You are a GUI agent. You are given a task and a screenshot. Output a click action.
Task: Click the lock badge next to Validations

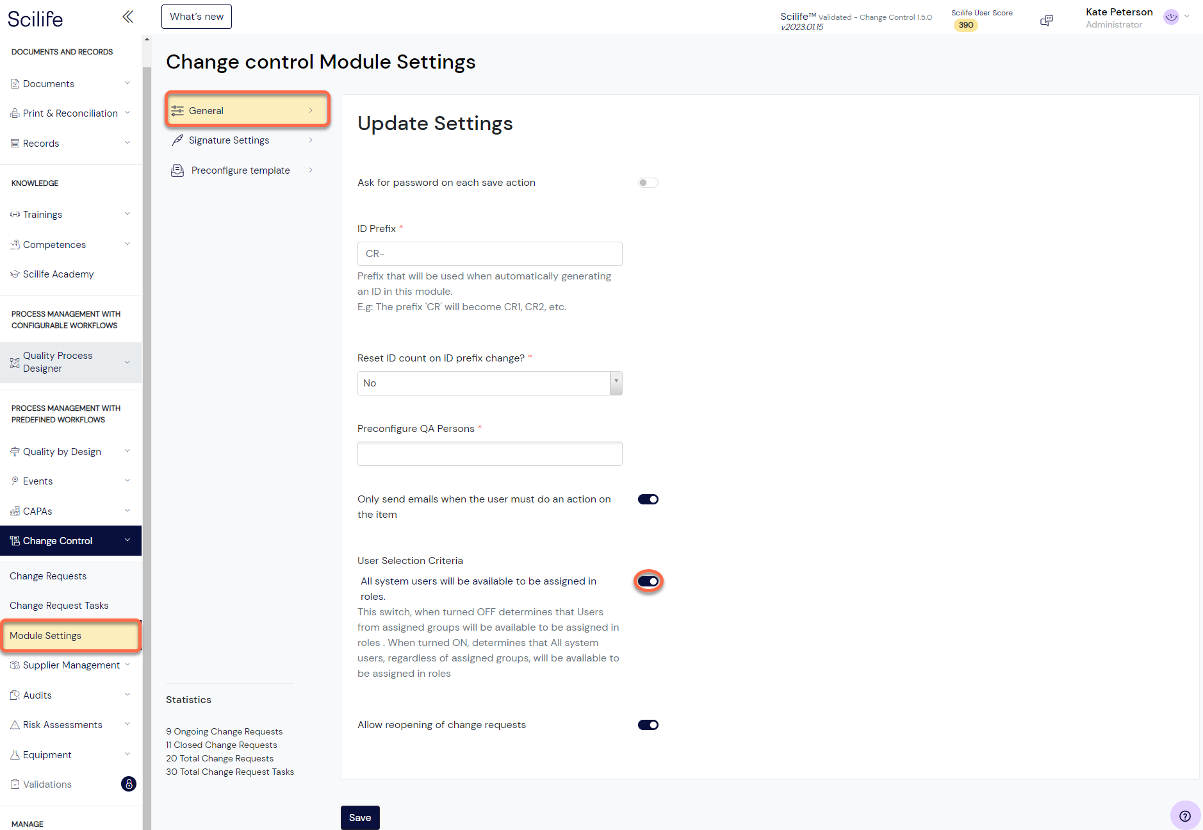click(x=129, y=784)
